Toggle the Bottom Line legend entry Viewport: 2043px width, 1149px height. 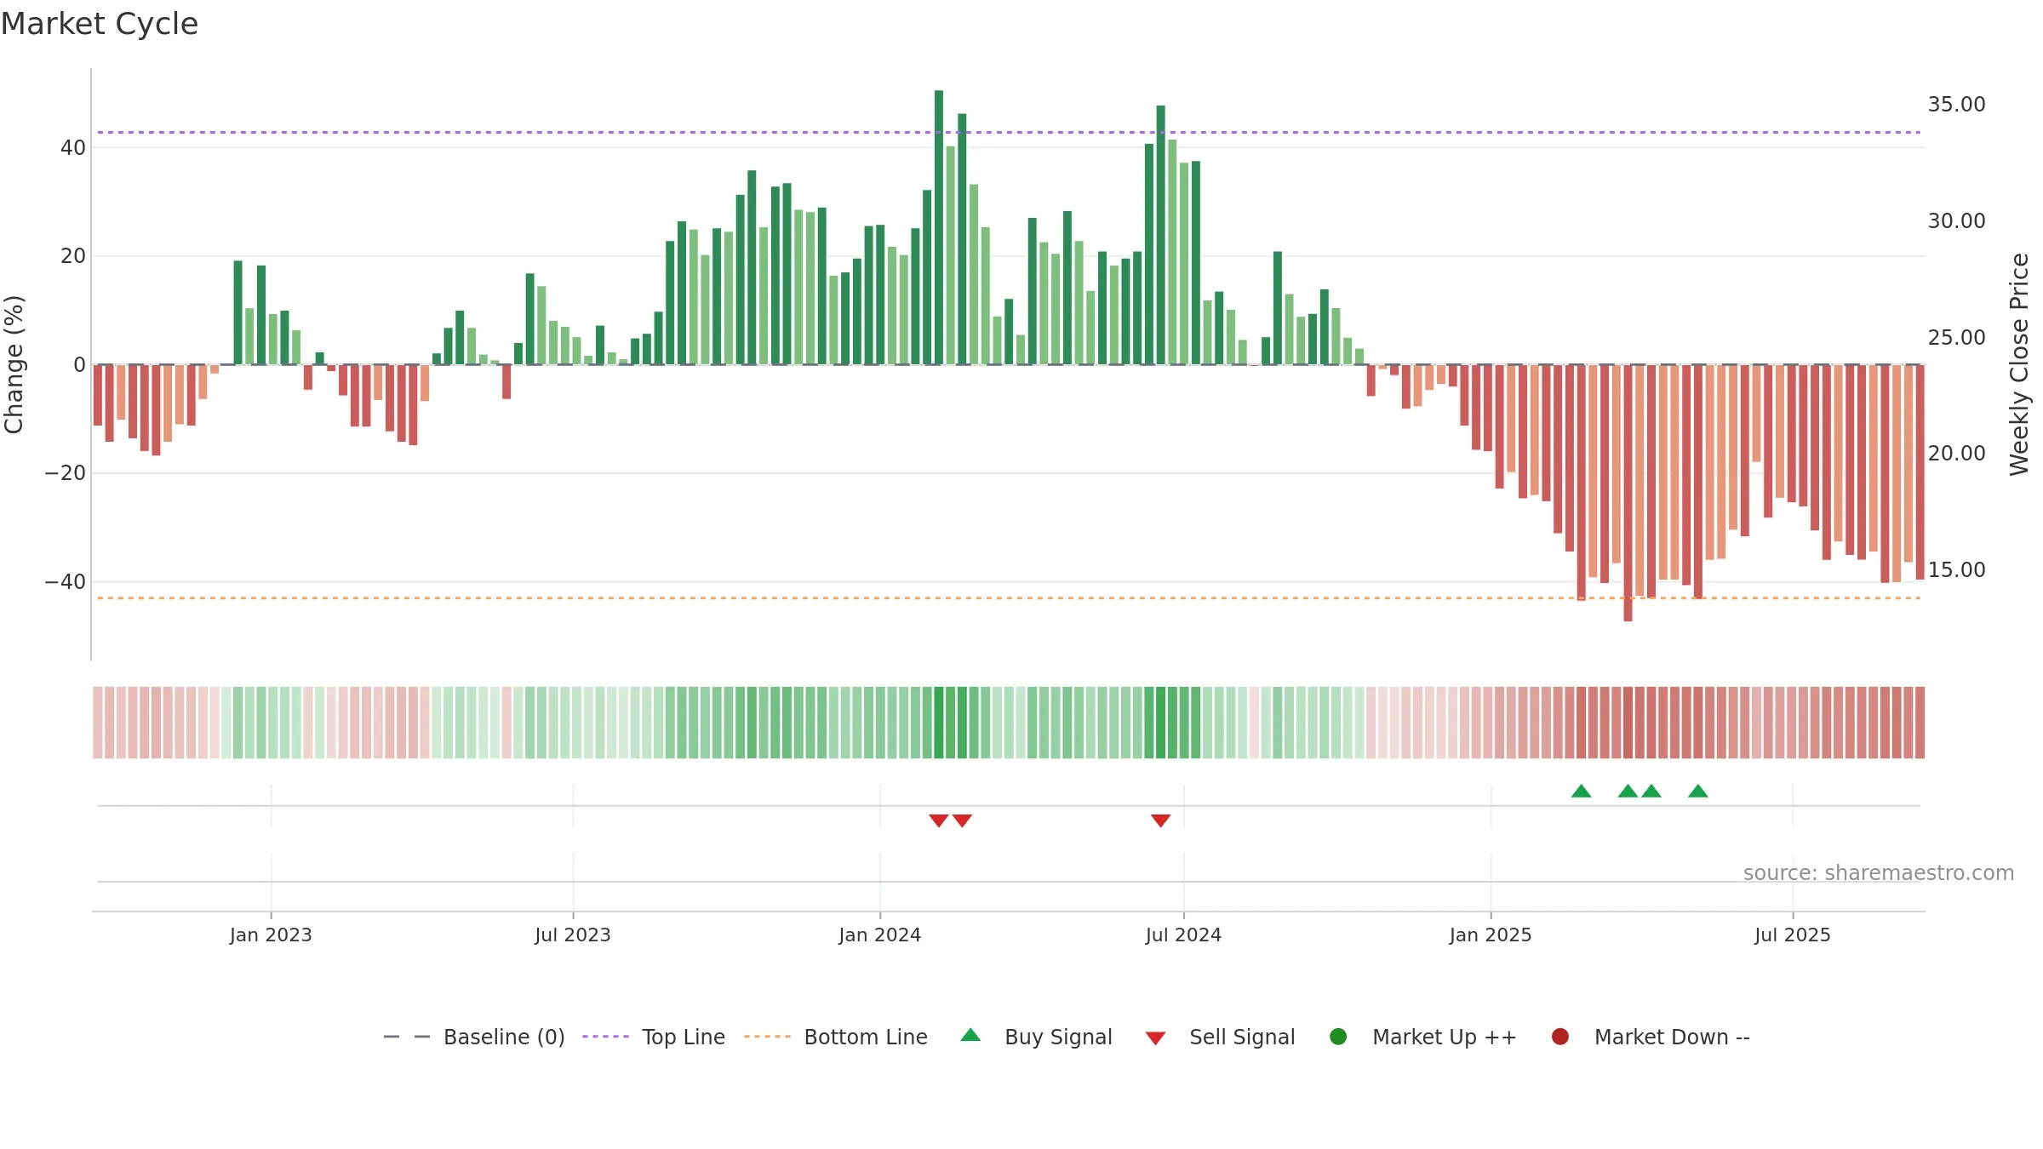tap(836, 1037)
